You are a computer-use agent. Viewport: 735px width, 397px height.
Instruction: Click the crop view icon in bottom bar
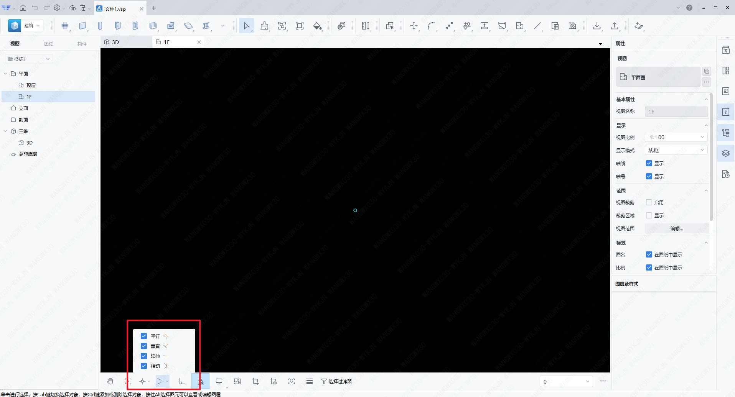coord(255,381)
